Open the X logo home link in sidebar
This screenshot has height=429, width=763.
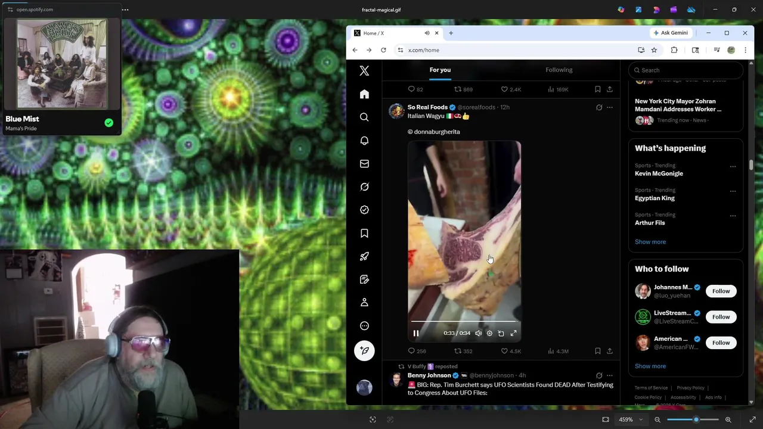pos(364,71)
